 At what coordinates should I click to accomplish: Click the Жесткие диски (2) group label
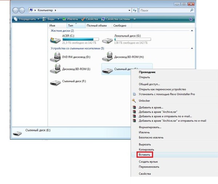point(62,31)
